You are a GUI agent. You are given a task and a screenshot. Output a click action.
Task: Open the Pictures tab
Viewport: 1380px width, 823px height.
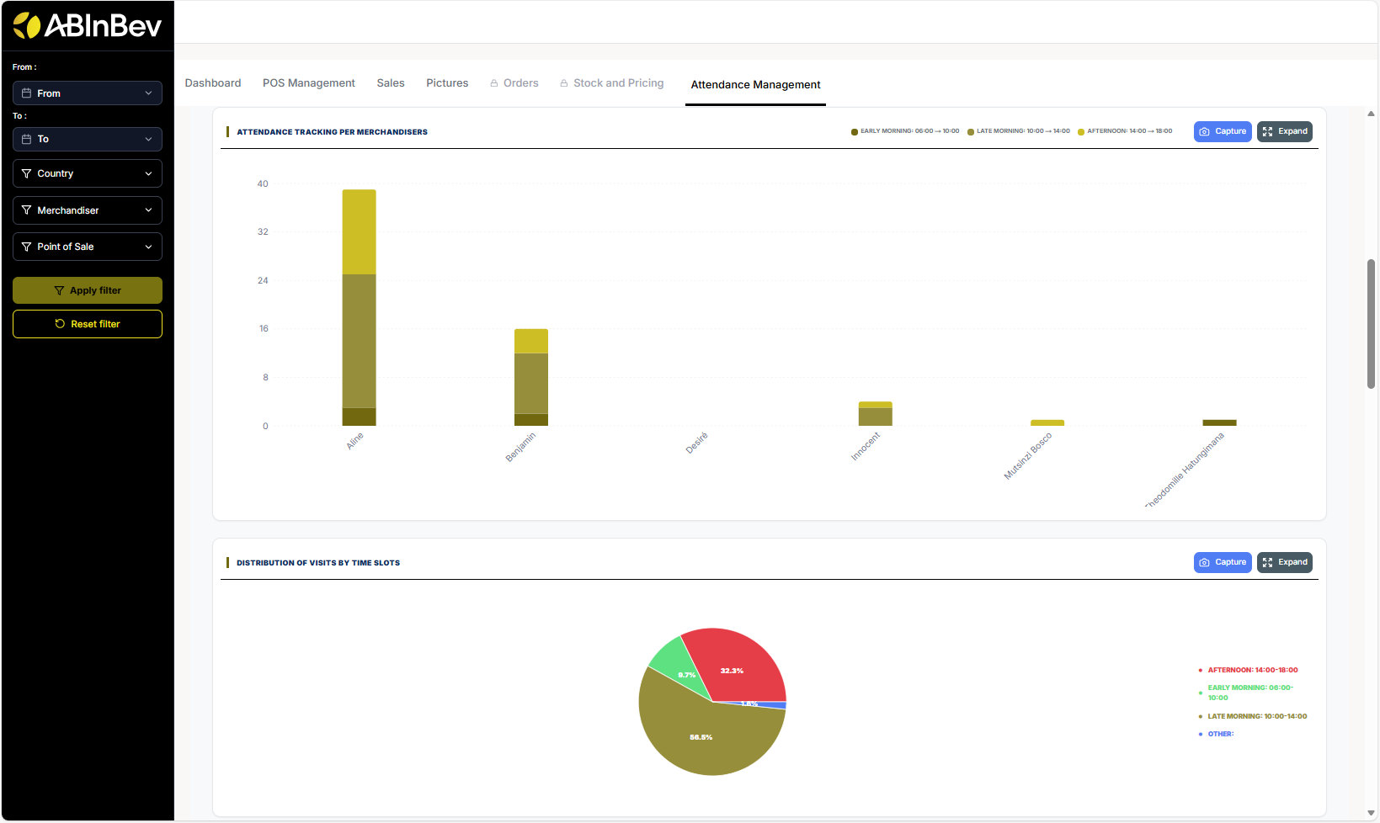tap(446, 83)
